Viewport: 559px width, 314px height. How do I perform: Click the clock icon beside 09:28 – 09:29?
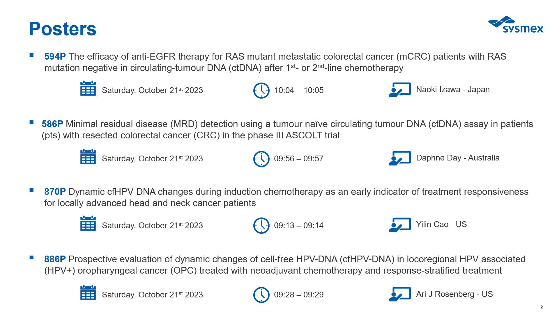261,295
